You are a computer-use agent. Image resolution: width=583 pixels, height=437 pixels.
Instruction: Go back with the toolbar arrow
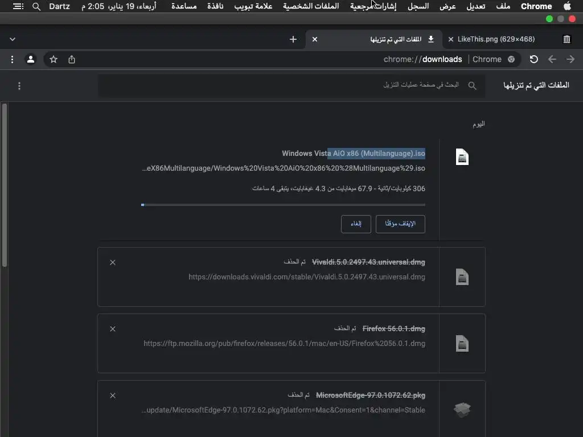click(552, 59)
